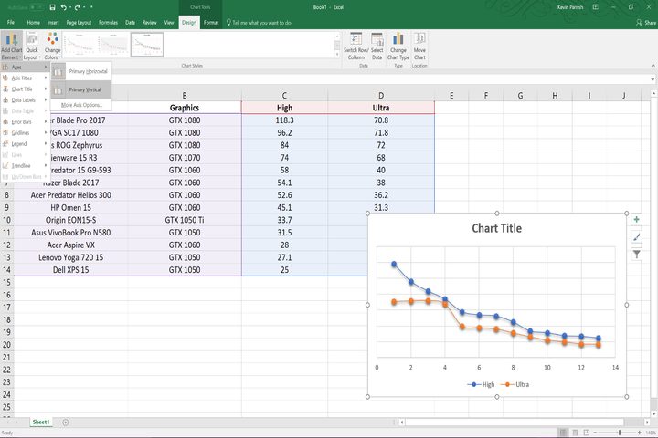Click the Share button

[x=646, y=22]
